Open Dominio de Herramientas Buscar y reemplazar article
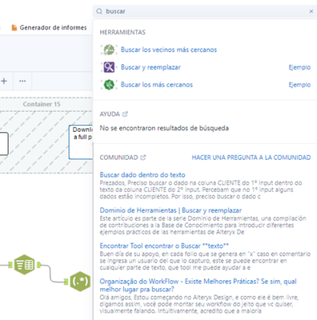Viewport: 317px width, 320px height. click(x=171, y=210)
